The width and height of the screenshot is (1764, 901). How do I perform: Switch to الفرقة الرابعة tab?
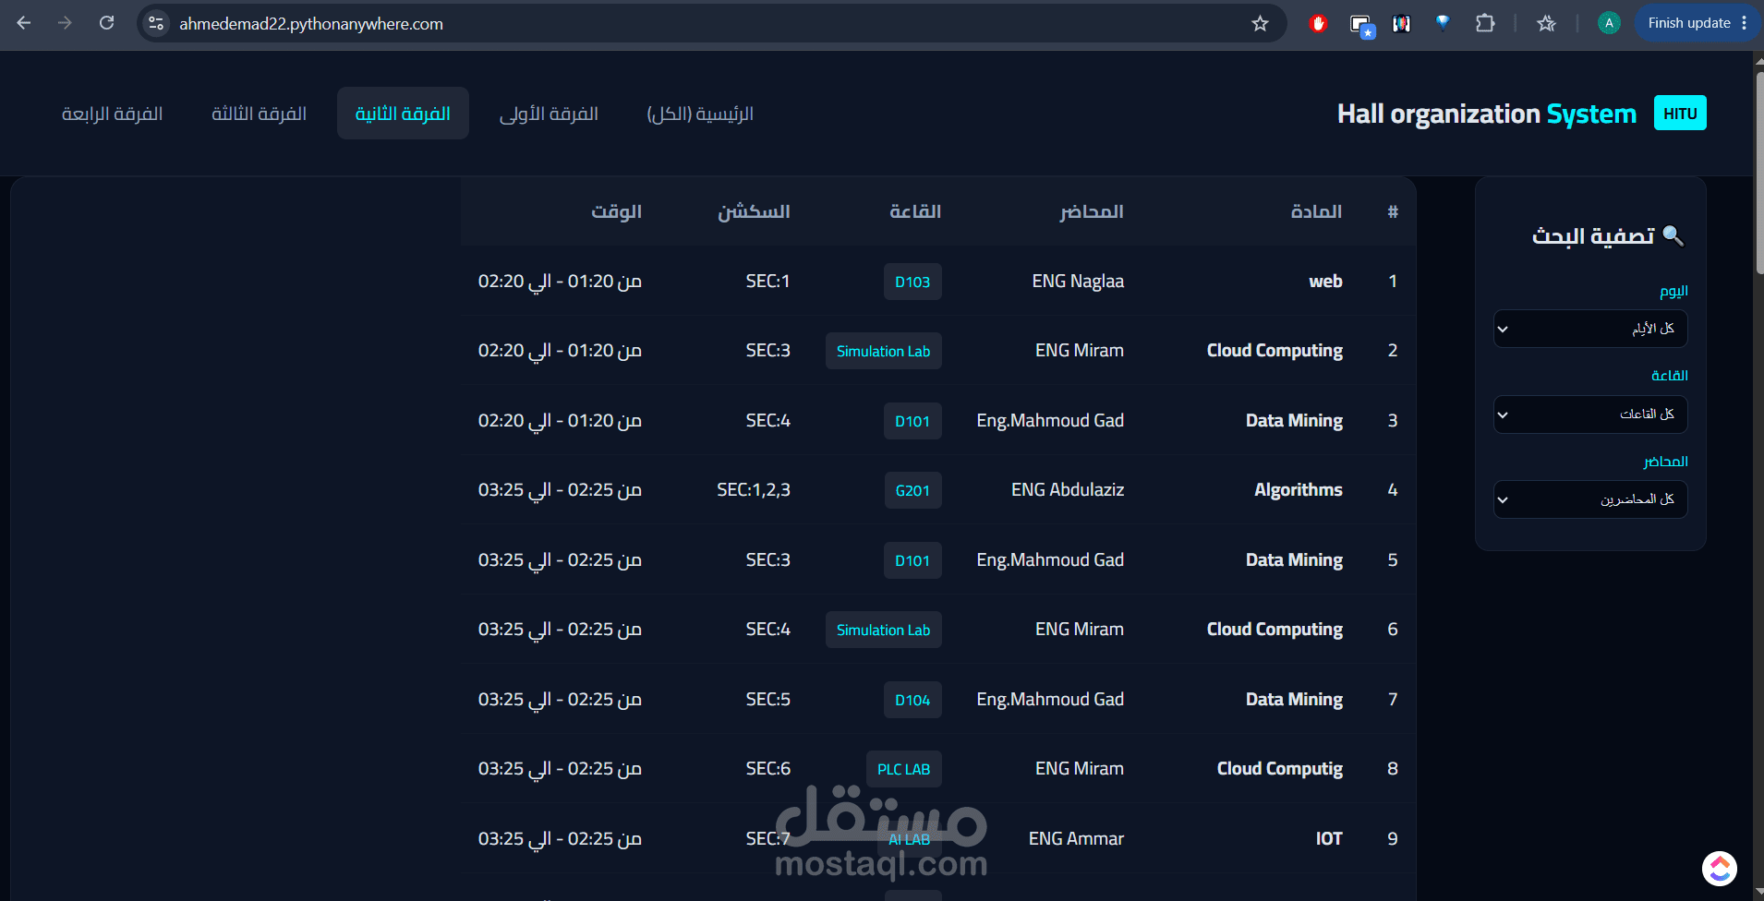click(x=112, y=114)
